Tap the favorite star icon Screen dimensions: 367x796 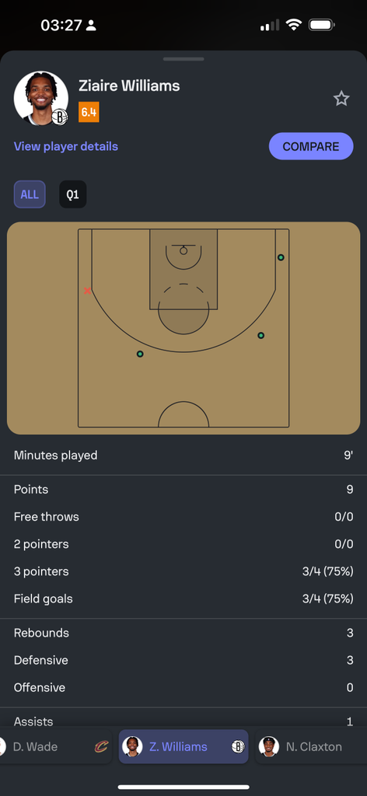(x=341, y=99)
